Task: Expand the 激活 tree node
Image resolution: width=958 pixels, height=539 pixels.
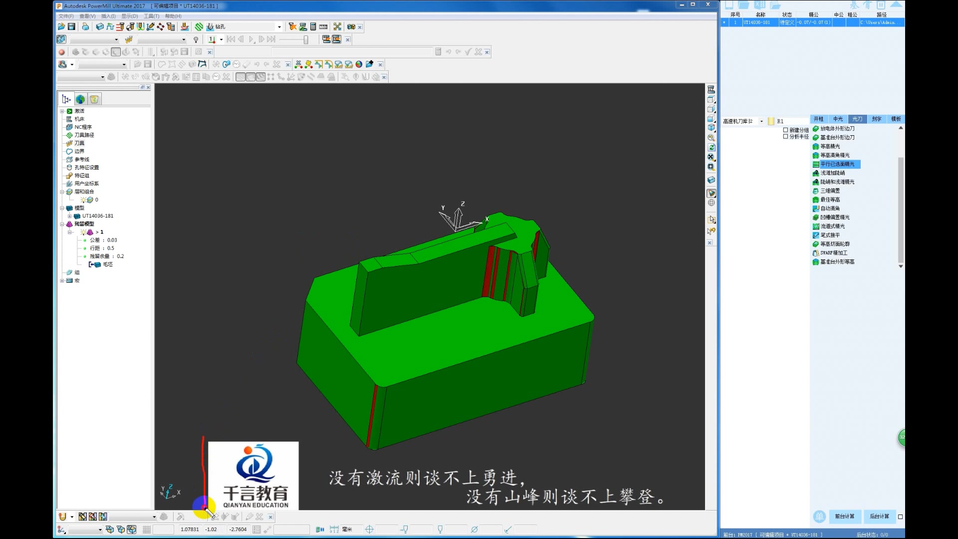Action: (62, 111)
